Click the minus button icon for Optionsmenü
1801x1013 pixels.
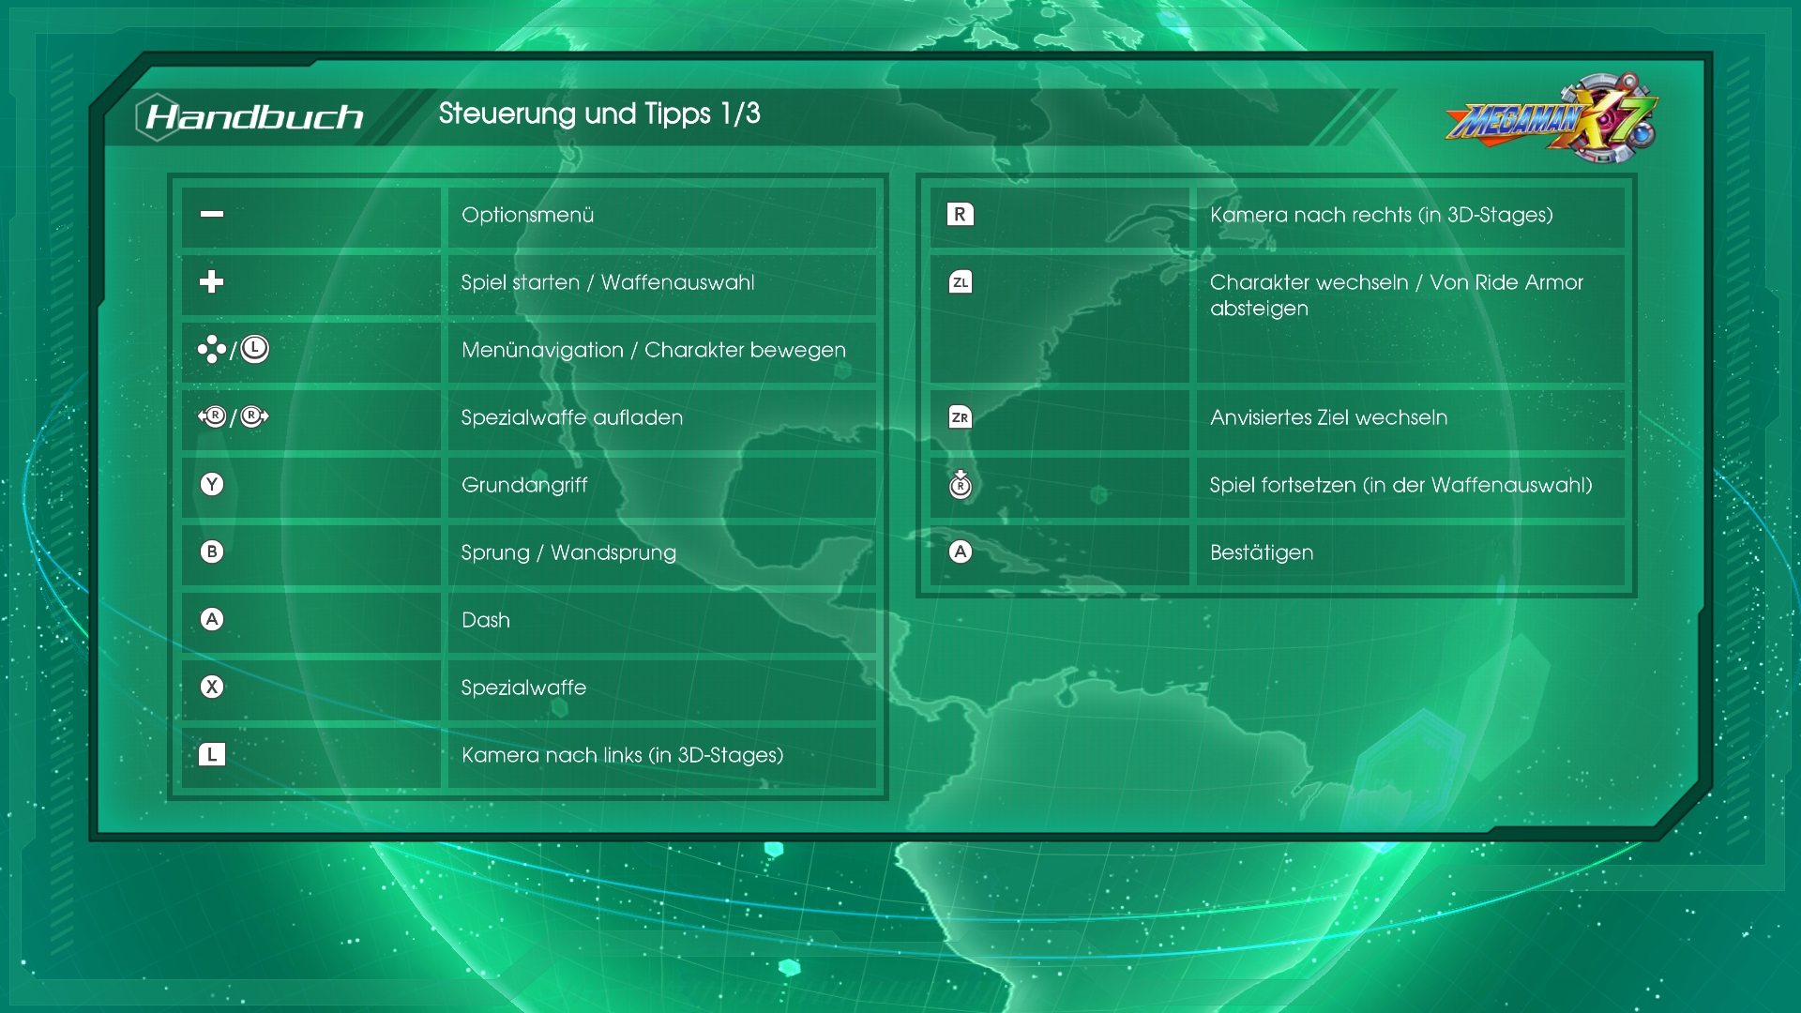[x=212, y=214]
